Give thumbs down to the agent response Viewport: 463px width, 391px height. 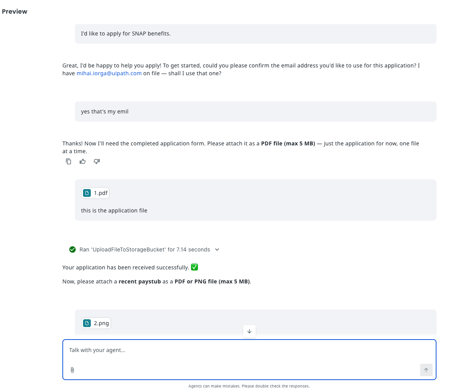[x=97, y=161]
